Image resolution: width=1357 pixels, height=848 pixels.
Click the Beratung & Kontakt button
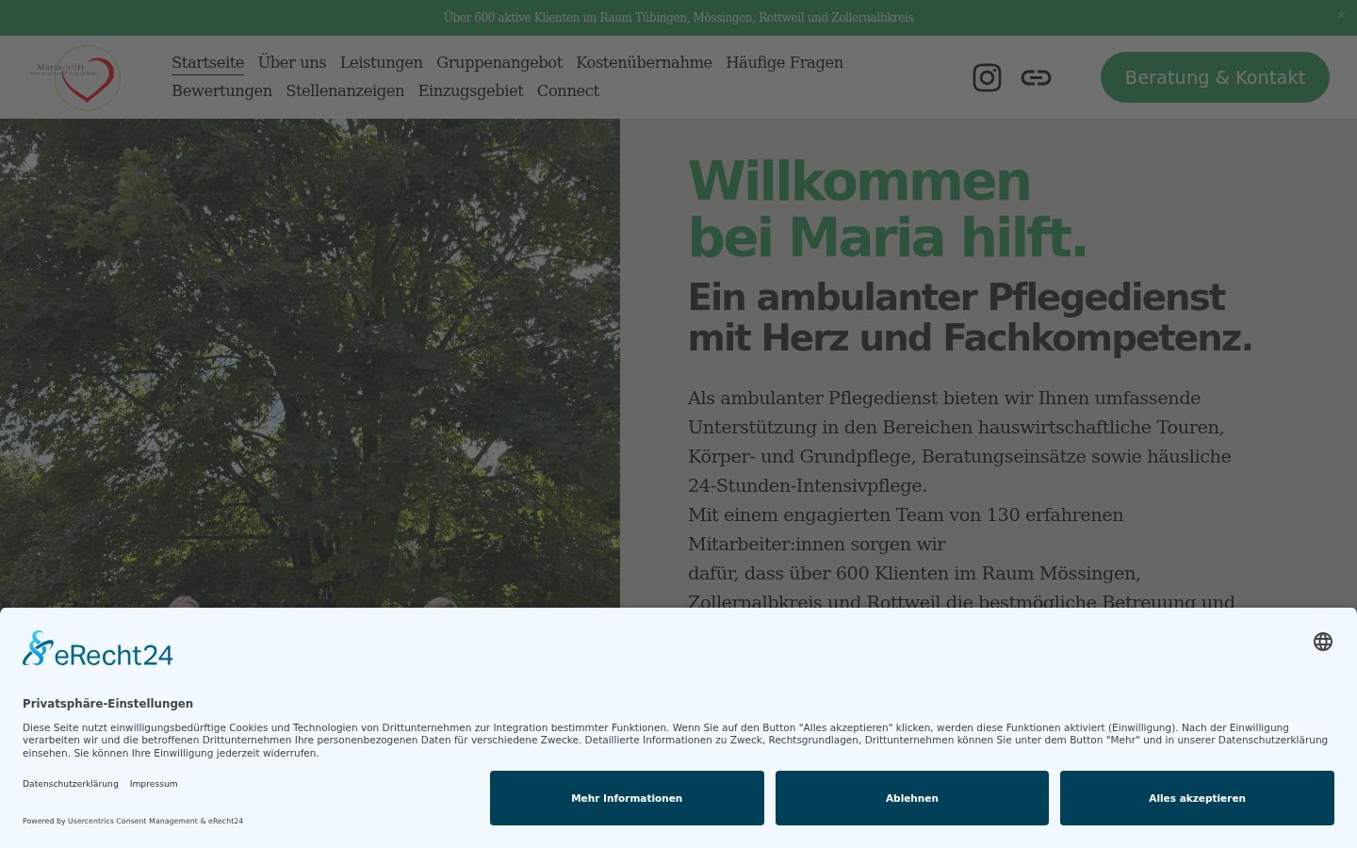click(x=1215, y=77)
